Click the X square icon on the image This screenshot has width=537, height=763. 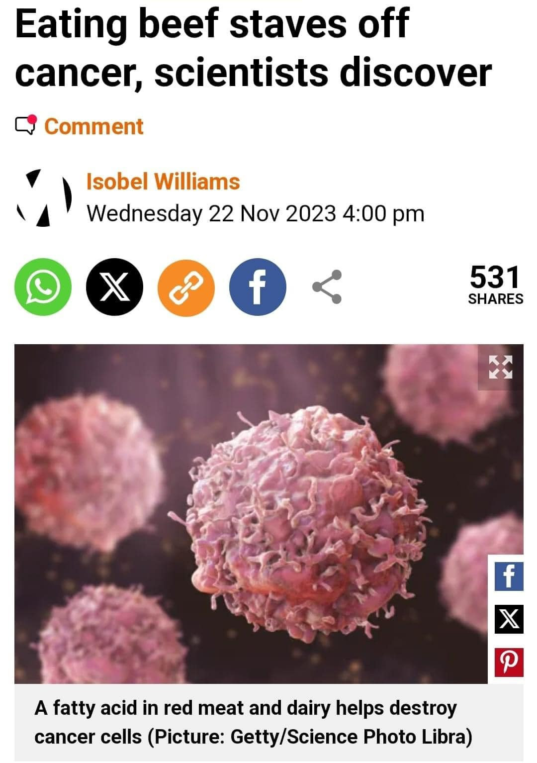509,620
